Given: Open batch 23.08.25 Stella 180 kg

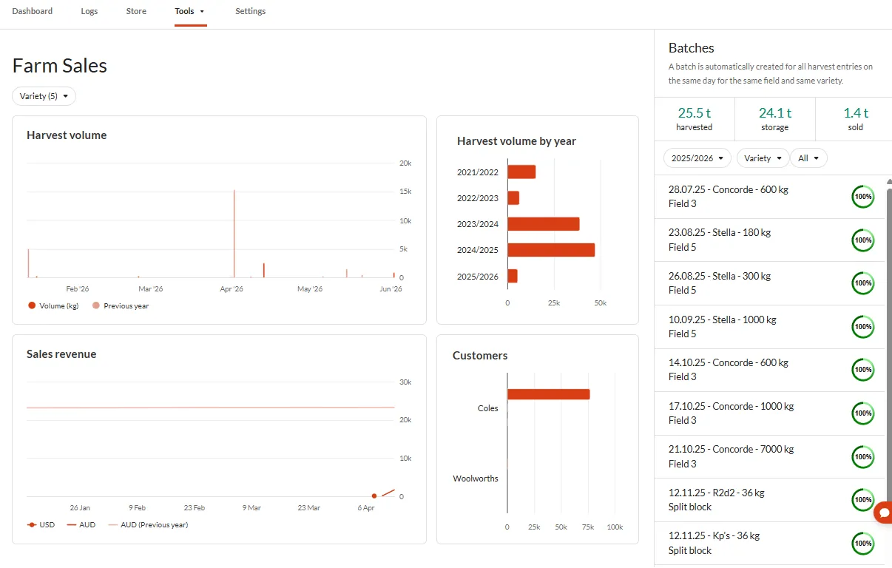Looking at the screenshot, I should point(769,240).
